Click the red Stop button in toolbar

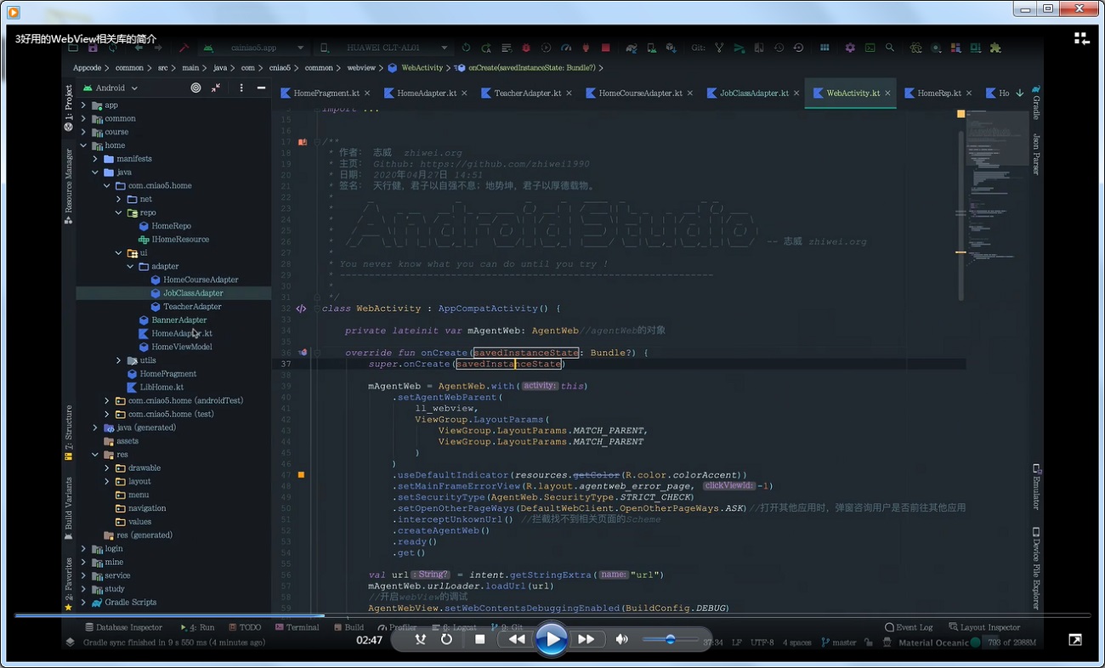[606, 48]
